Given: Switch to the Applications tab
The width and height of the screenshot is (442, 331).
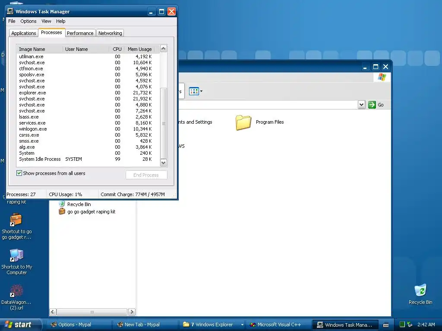Looking at the screenshot, I should pyautogui.click(x=24, y=33).
